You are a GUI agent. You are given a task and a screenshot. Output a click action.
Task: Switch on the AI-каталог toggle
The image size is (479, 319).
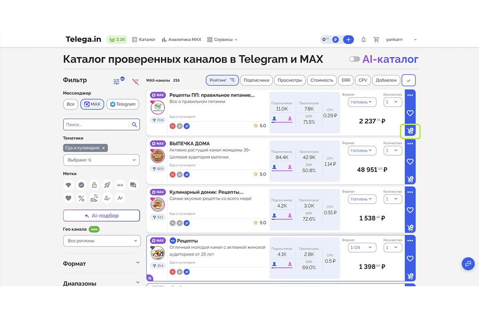click(x=354, y=59)
